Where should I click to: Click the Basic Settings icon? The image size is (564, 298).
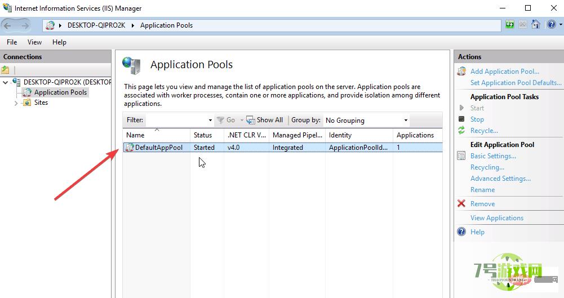pos(461,155)
